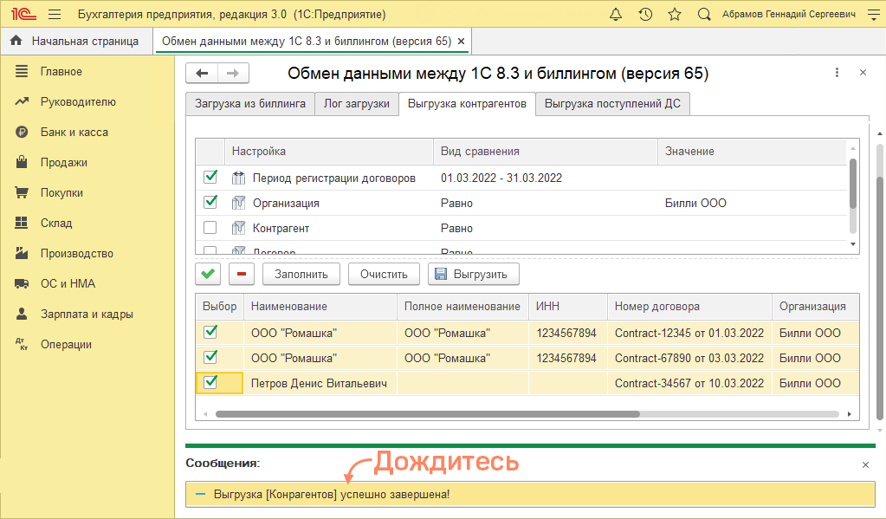Select the period value 01.03.2022 - 31.03.2022
Viewport: 886px width, 519px height.
point(501,178)
